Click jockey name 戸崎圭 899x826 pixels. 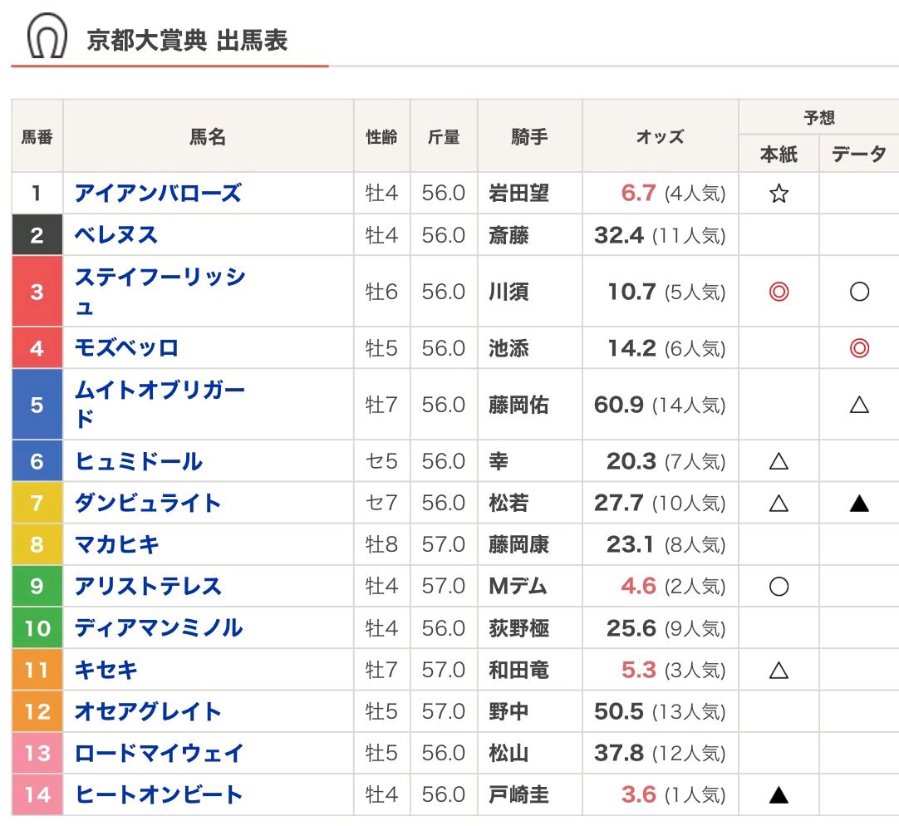(518, 795)
